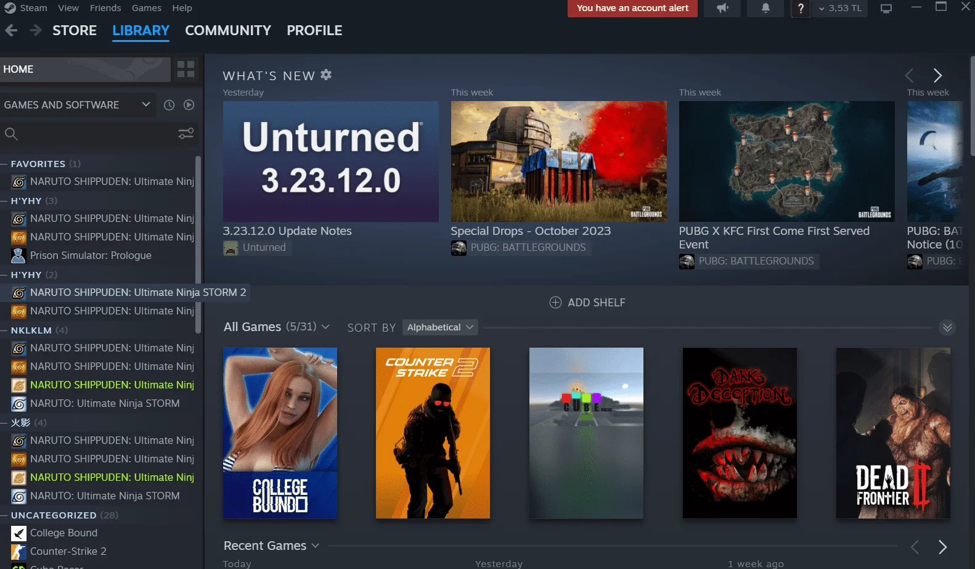Collapse the UNCATEGORIZED category

tap(4, 515)
